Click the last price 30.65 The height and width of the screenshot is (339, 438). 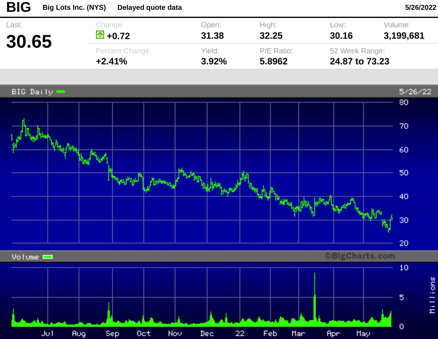coord(29,42)
